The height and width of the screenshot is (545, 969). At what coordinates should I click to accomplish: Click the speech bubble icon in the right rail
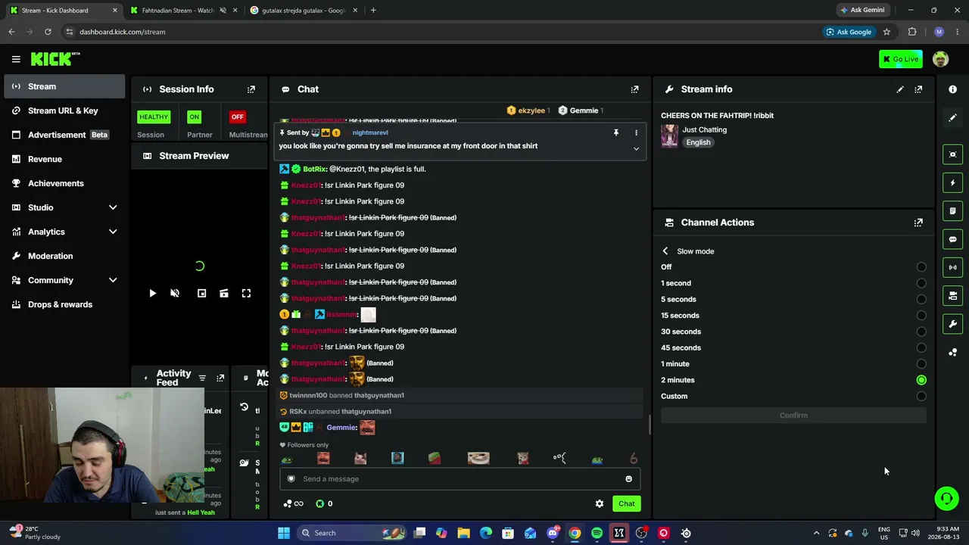click(x=952, y=239)
